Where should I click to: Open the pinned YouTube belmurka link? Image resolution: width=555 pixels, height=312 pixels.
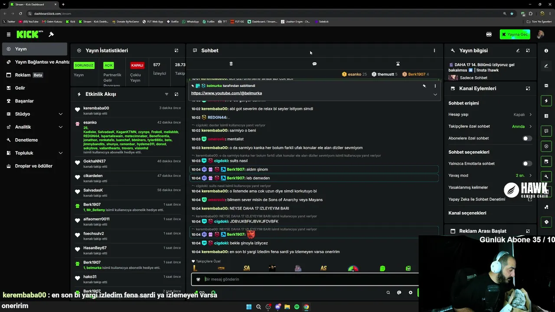click(226, 93)
